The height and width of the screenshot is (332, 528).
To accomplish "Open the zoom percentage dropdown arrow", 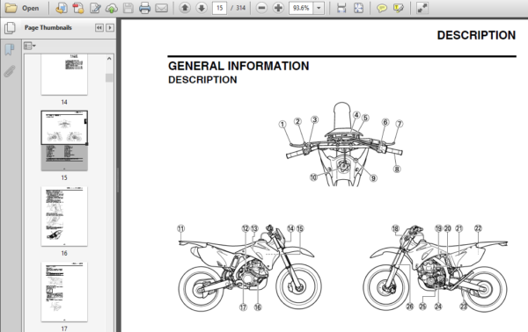I will 319,8.
